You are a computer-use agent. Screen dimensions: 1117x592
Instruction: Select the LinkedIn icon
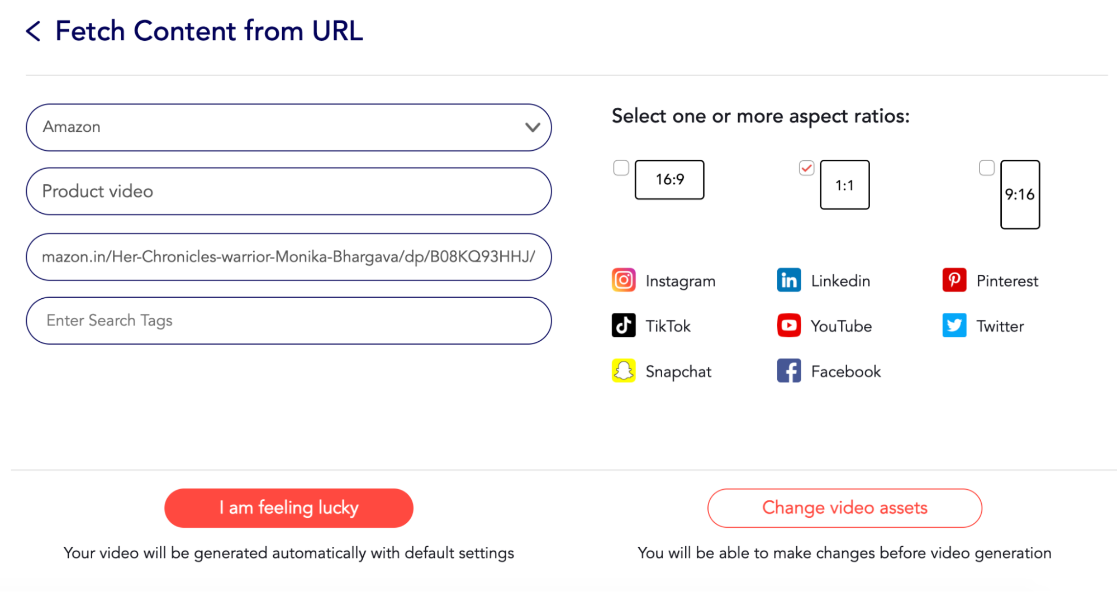point(789,280)
